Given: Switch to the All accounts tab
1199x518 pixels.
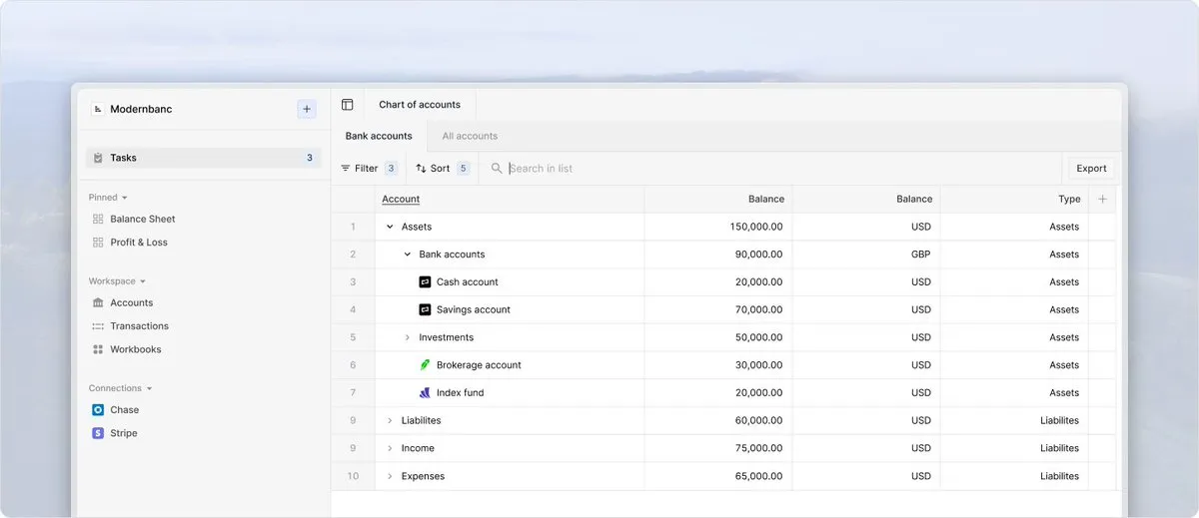Looking at the screenshot, I should pyautogui.click(x=470, y=136).
